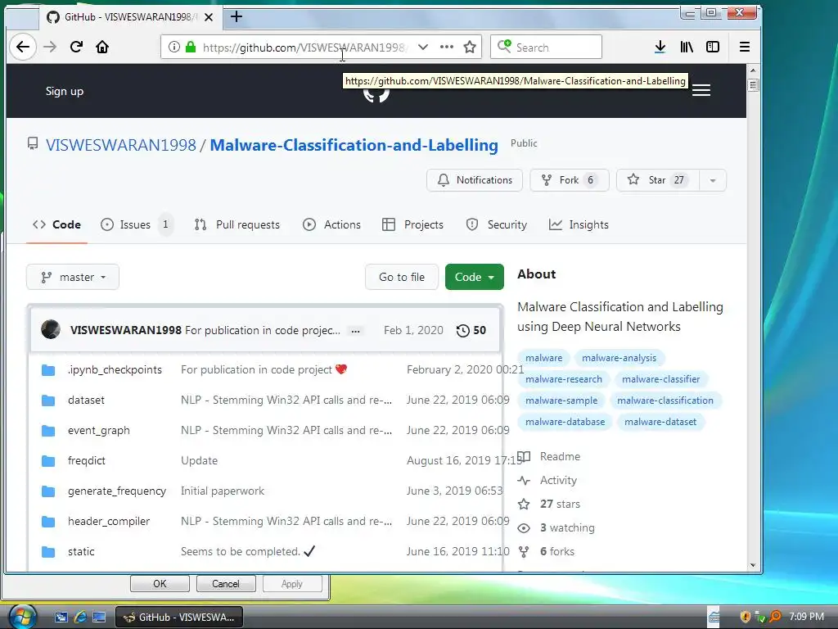This screenshot has height=629, width=838.
Task: Open the browser home page
Action: [x=102, y=47]
